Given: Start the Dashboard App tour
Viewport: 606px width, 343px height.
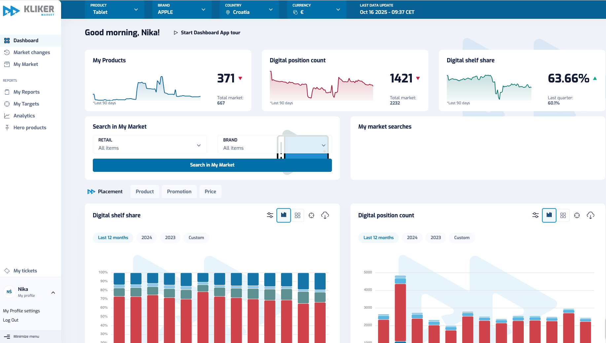Looking at the screenshot, I should [207, 33].
